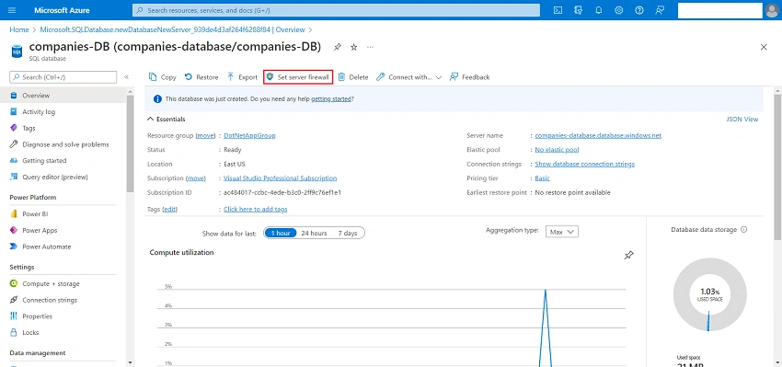
Task: Open Properties in sidebar
Action: tap(63, 316)
